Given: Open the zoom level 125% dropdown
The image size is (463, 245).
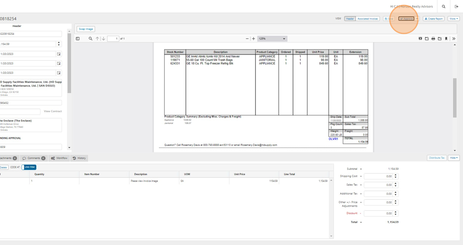Looking at the screenshot, I should pyautogui.click(x=272, y=39).
